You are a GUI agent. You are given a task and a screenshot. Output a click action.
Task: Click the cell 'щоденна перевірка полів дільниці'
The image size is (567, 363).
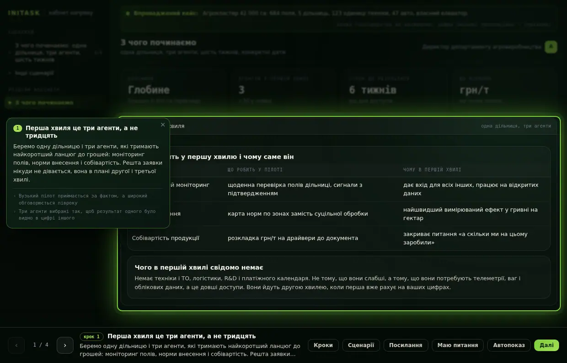pyautogui.click(x=295, y=189)
